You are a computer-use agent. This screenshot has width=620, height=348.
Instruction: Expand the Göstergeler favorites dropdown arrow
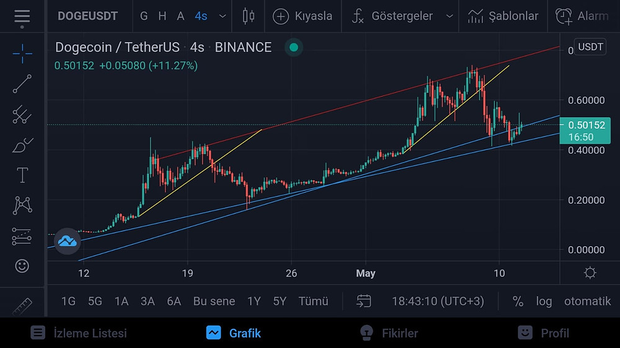click(449, 17)
